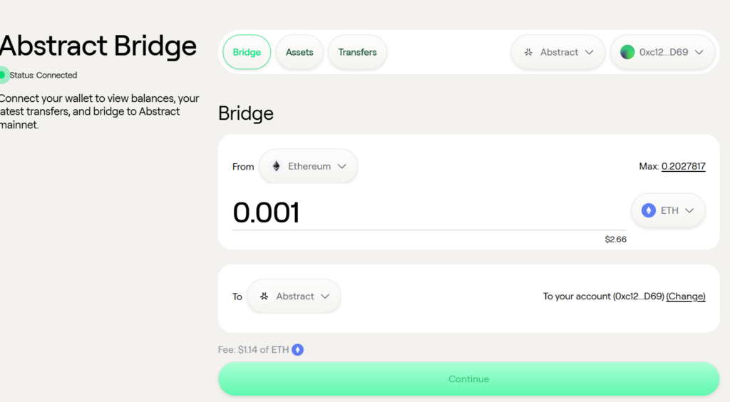Open the ETH token selector dropdown

coord(668,210)
